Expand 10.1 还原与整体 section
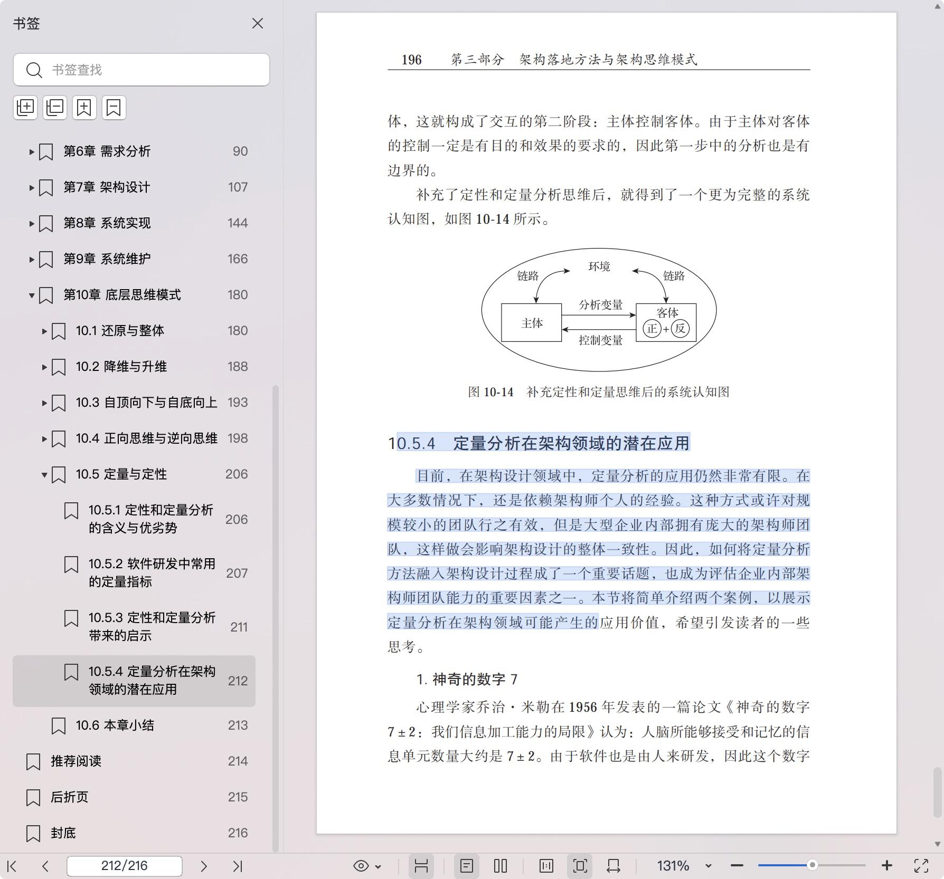The width and height of the screenshot is (944, 879). 44,331
